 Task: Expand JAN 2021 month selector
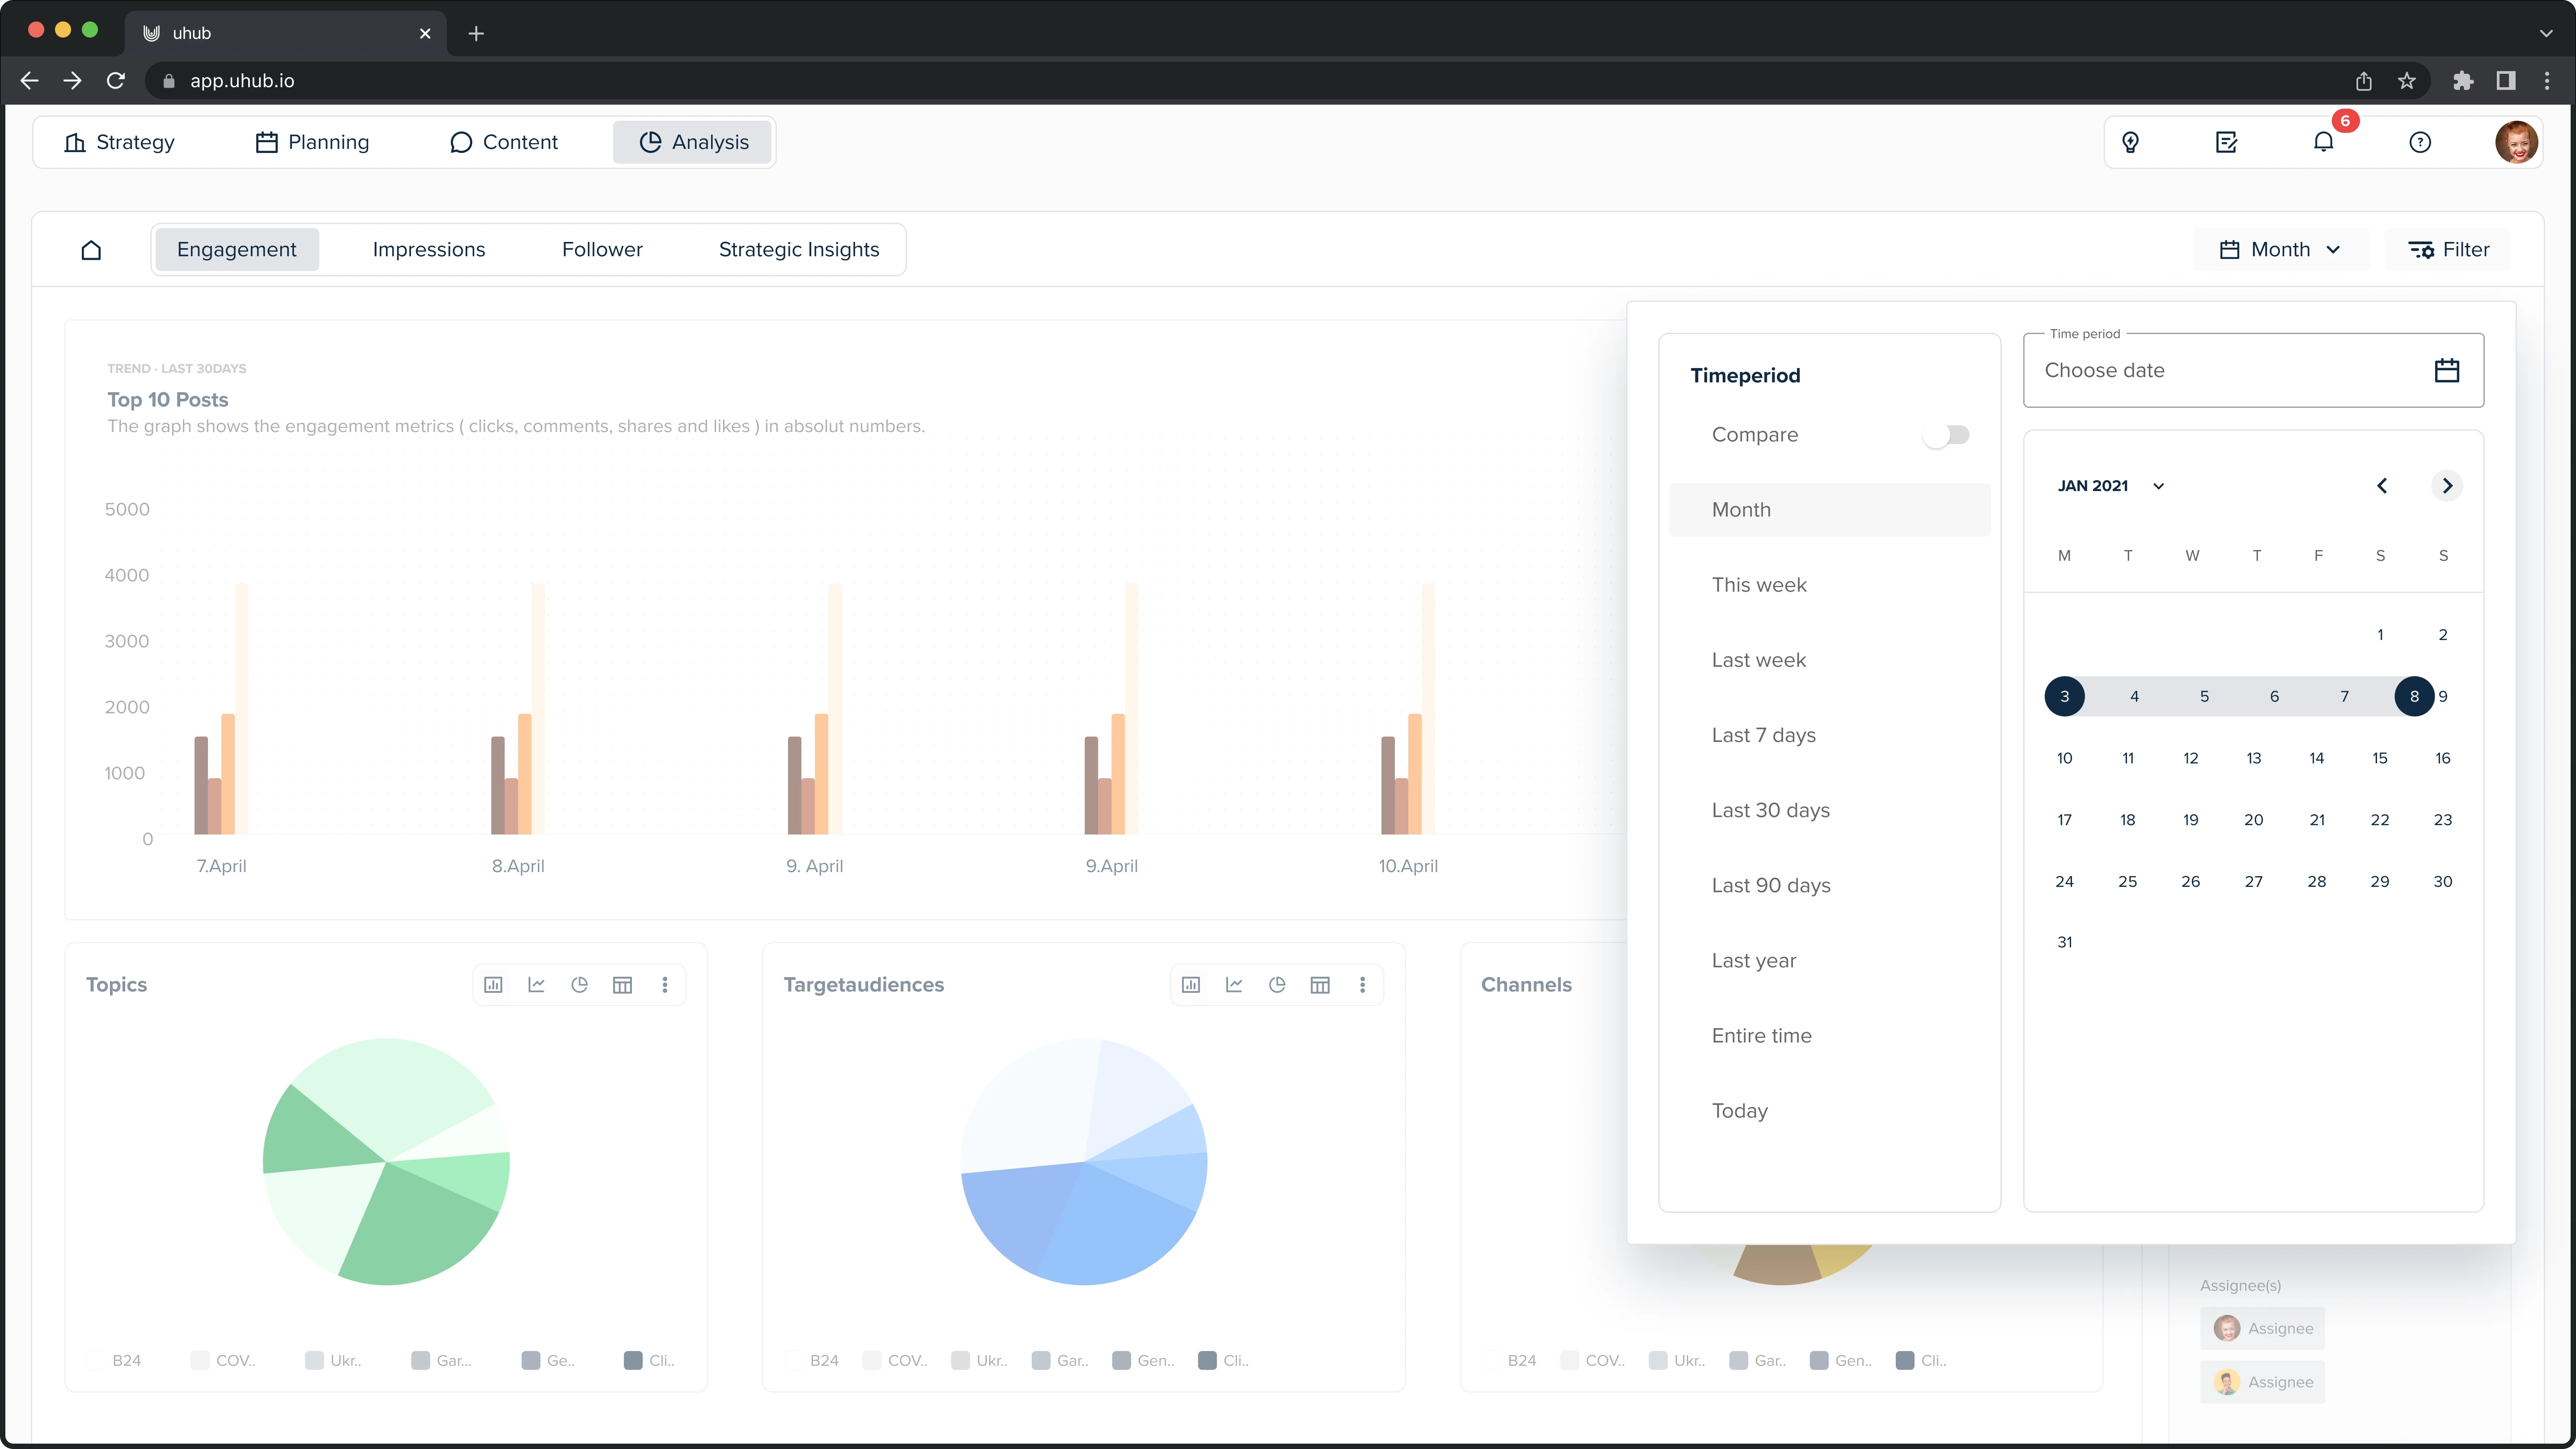2110,486
